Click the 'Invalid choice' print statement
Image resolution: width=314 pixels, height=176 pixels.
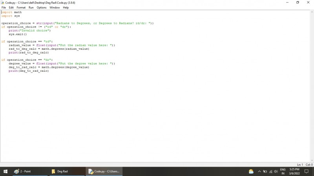pyautogui.click(x=30, y=31)
